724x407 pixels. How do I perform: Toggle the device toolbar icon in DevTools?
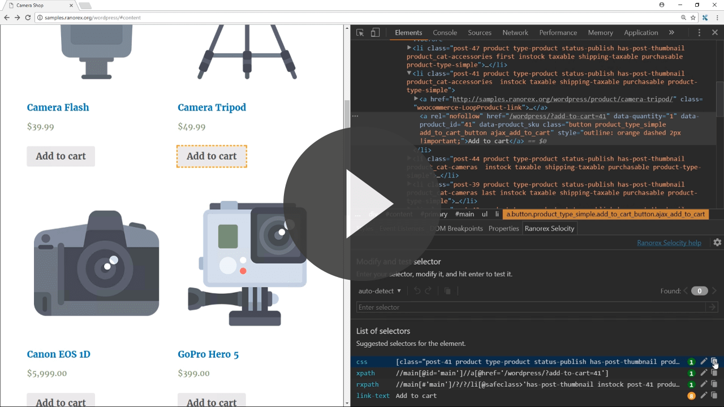pos(375,33)
